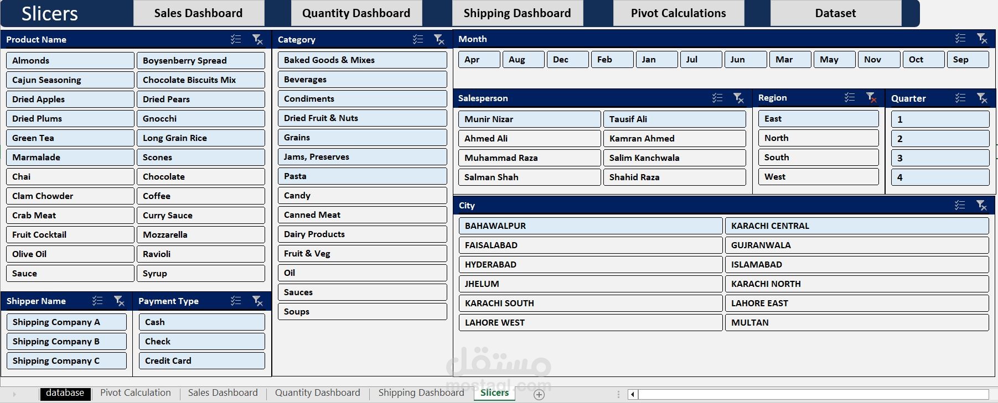Select Beverages in Category slicer

coord(363,80)
